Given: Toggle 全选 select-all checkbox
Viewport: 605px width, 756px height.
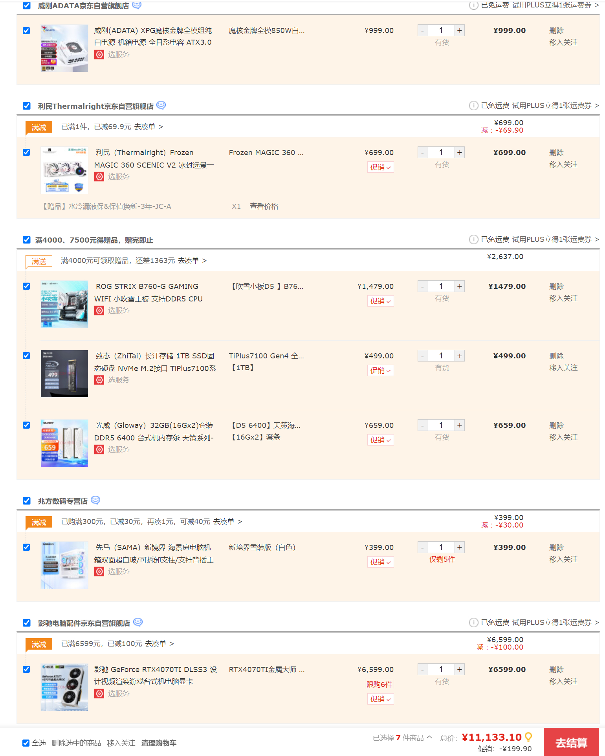Looking at the screenshot, I should 26,743.
